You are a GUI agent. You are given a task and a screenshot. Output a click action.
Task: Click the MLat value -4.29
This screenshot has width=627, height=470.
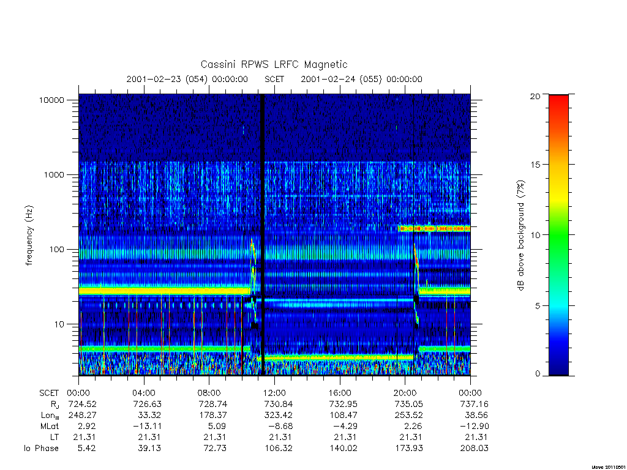coord(345,427)
